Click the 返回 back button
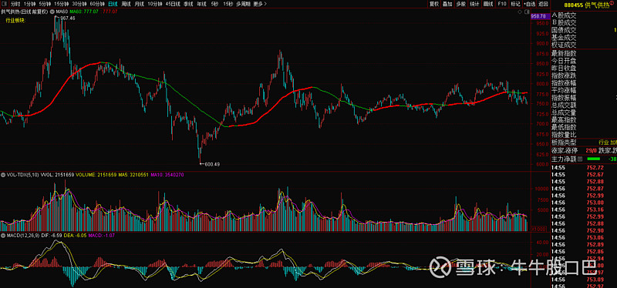617x288 pixels. click(x=543, y=4)
